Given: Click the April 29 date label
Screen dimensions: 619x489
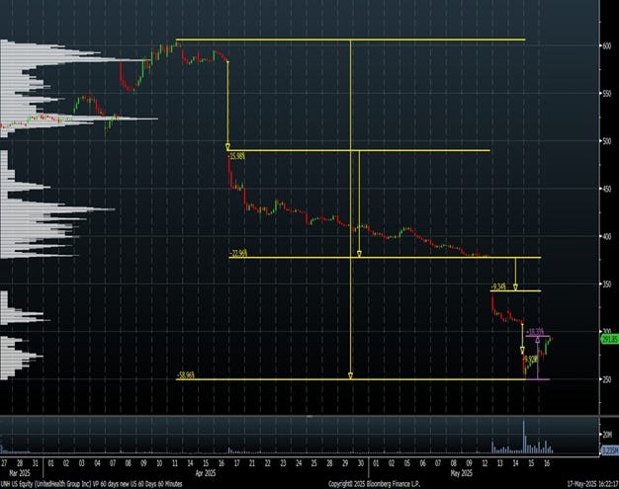Looking at the screenshot, I should [x=345, y=463].
